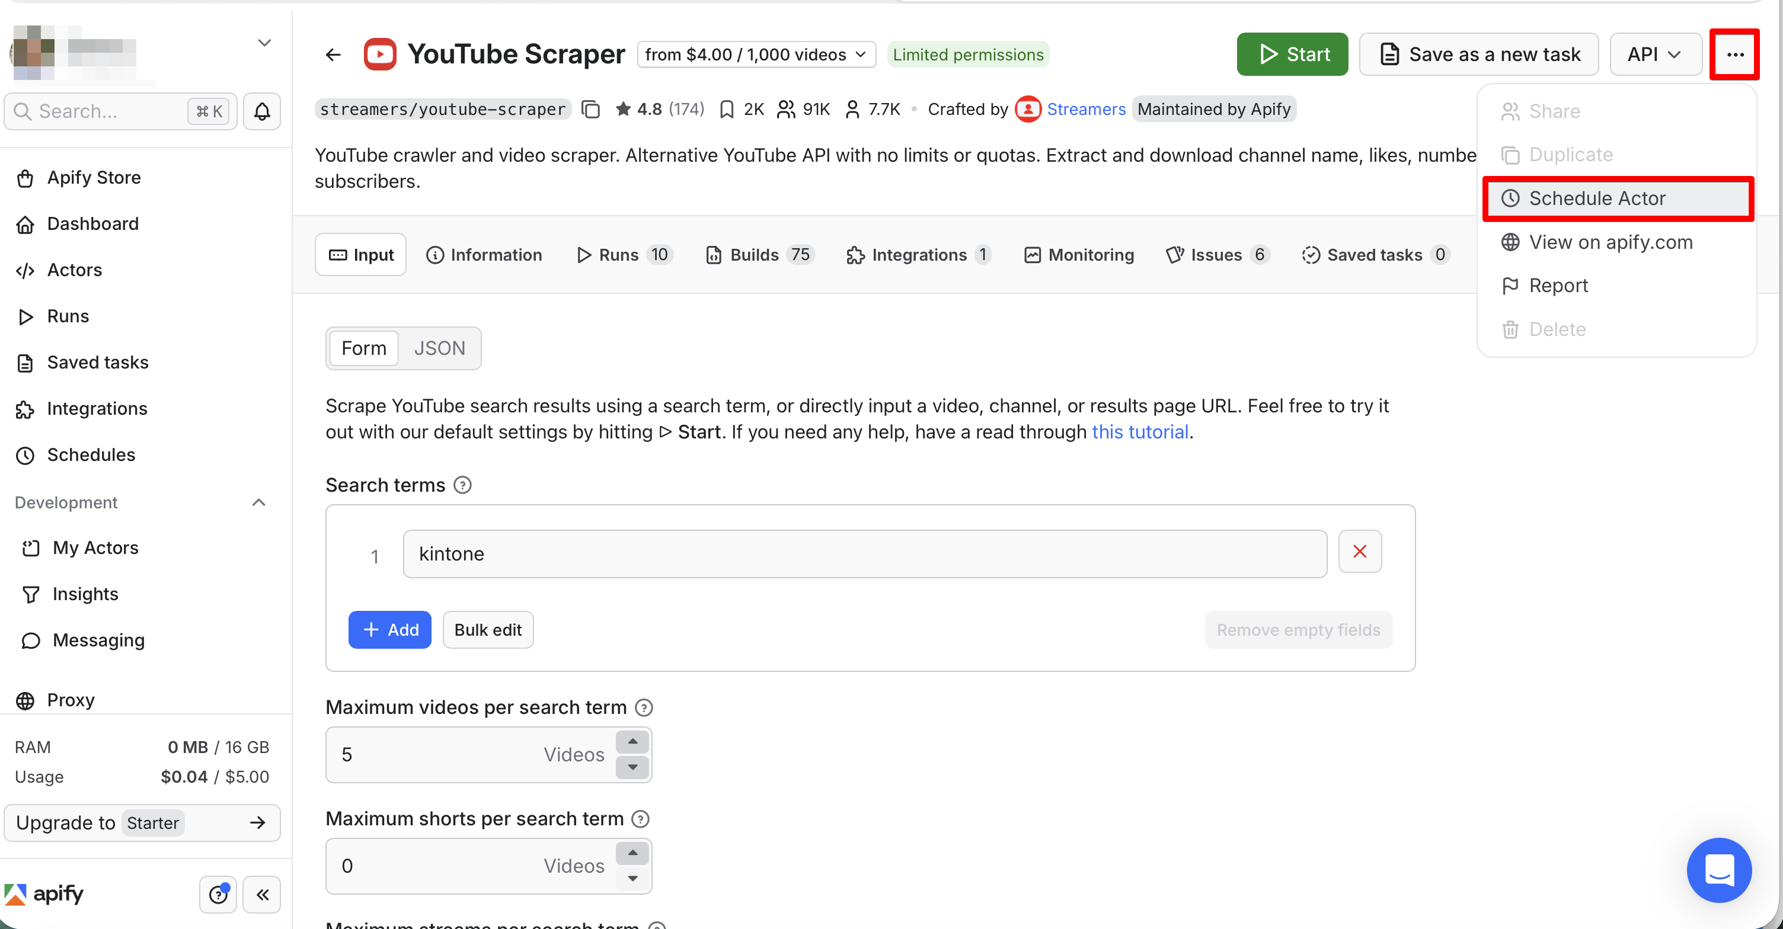1783x929 pixels.
Task: Open the pricing dropdown from $4.00
Action: [756, 54]
